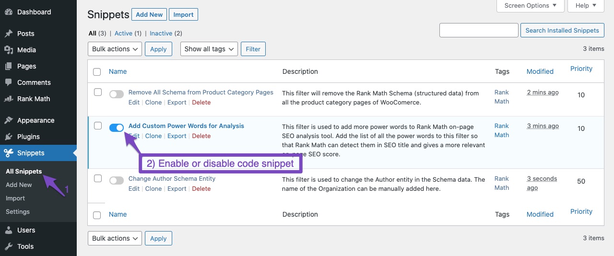Click the Pages icon in sidebar
The width and height of the screenshot is (614, 256).
coord(9,66)
